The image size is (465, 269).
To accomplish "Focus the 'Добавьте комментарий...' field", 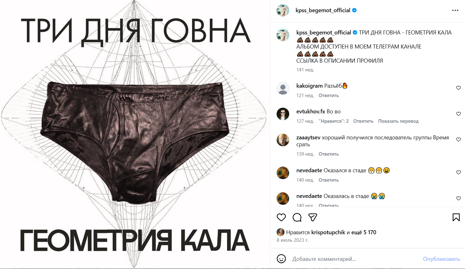I will [355, 259].
